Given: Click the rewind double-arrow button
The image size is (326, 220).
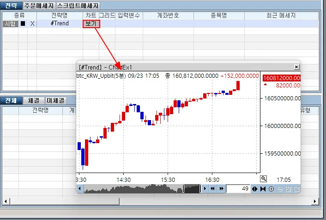Looking at the screenshot, I should pos(212,189).
